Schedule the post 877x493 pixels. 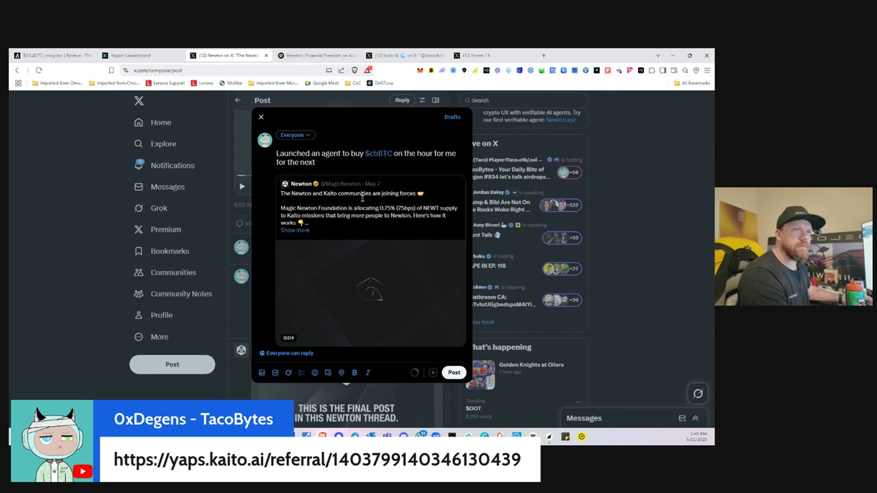pyautogui.click(x=328, y=372)
